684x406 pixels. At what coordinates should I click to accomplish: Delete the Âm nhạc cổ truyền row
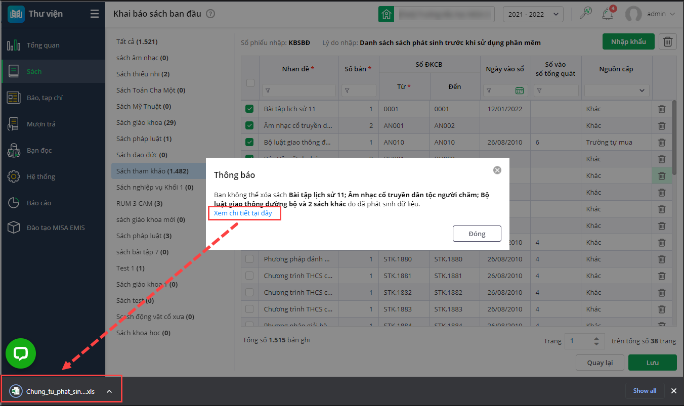[662, 125]
